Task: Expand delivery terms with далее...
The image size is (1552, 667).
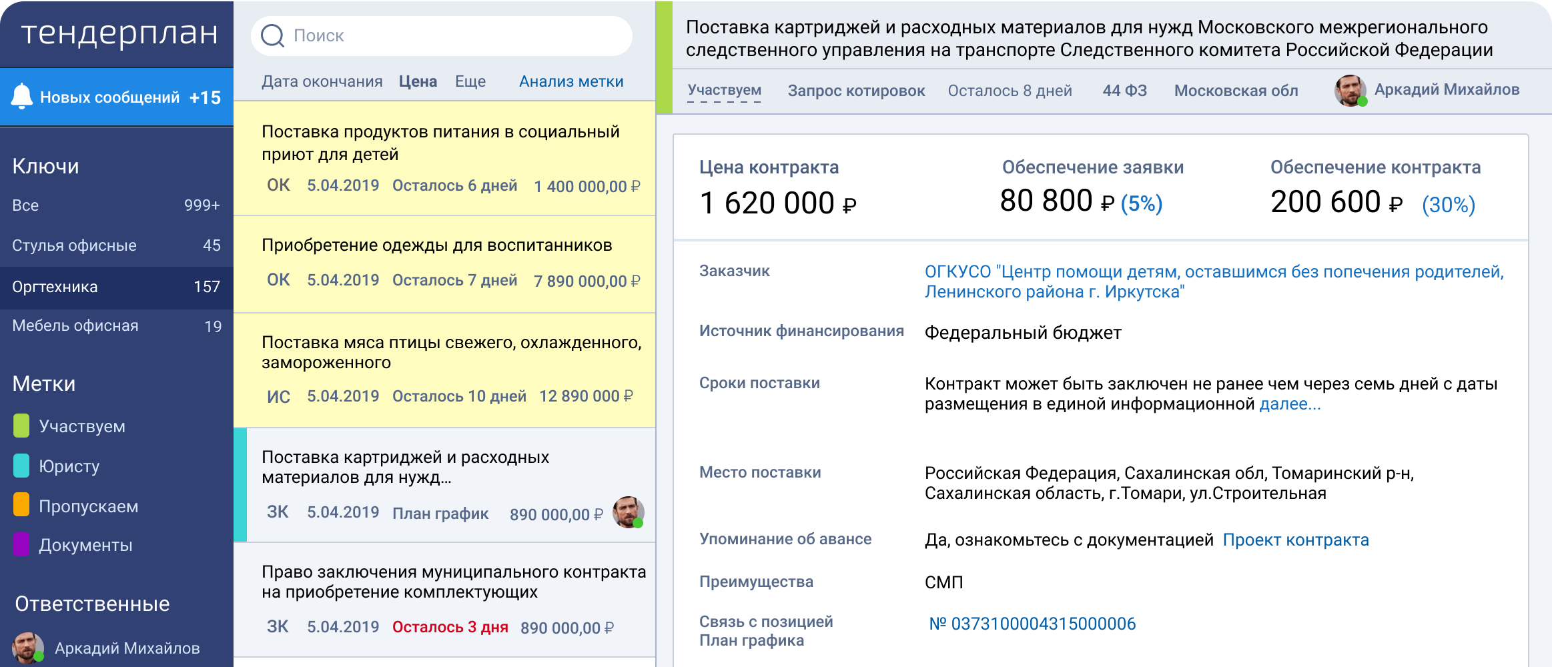Action: 1290,404
